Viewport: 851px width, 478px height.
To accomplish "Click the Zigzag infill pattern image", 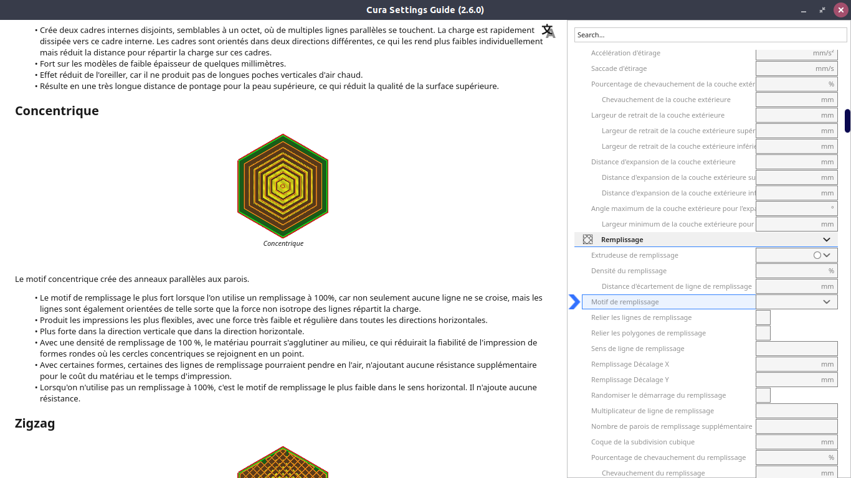I will (283, 462).
